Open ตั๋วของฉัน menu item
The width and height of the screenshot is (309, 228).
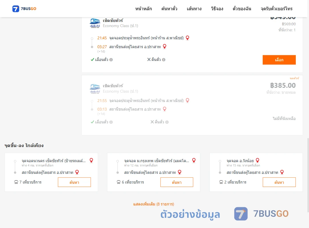pos(242,9)
